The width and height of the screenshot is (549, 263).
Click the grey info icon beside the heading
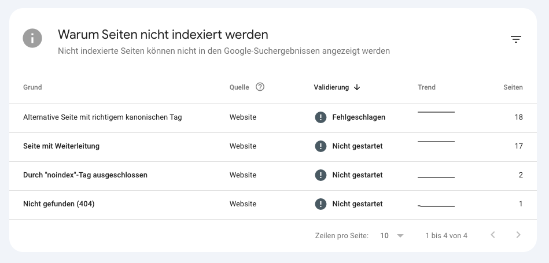[x=32, y=38]
